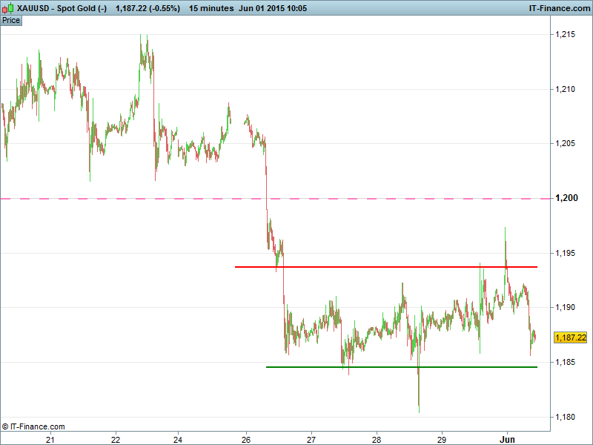Screen dimensions: 593x445
Task: Click the Jun date label on time axis
Action: click(508, 438)
